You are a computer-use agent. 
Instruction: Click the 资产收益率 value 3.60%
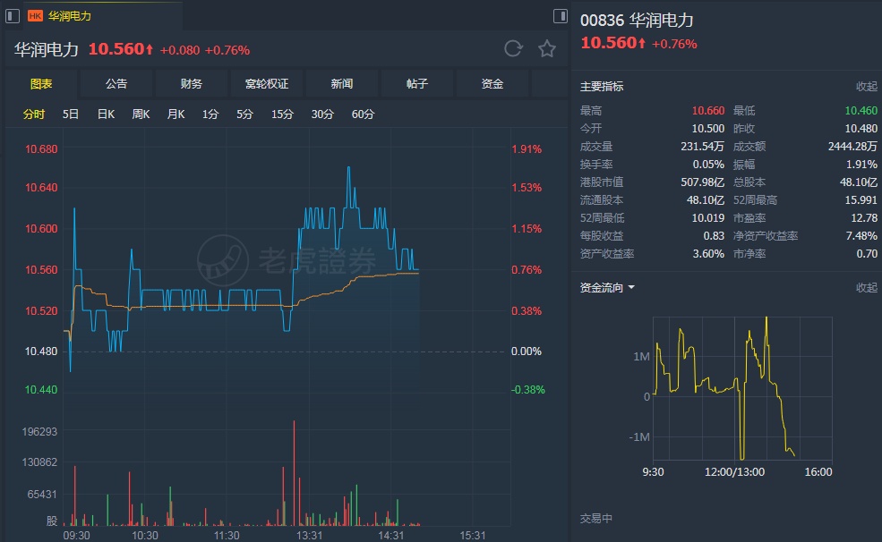tap(708, 254)
